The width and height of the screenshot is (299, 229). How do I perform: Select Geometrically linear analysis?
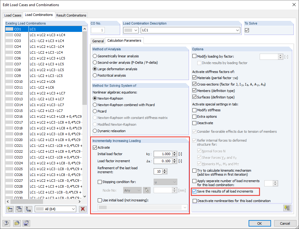click(95, 56)
